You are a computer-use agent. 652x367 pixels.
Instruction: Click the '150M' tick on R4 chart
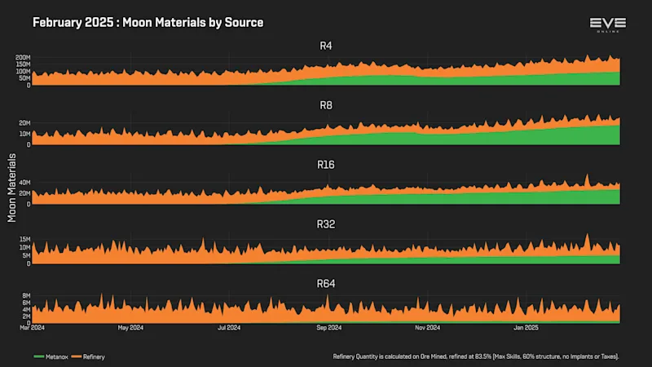[23, 64]
